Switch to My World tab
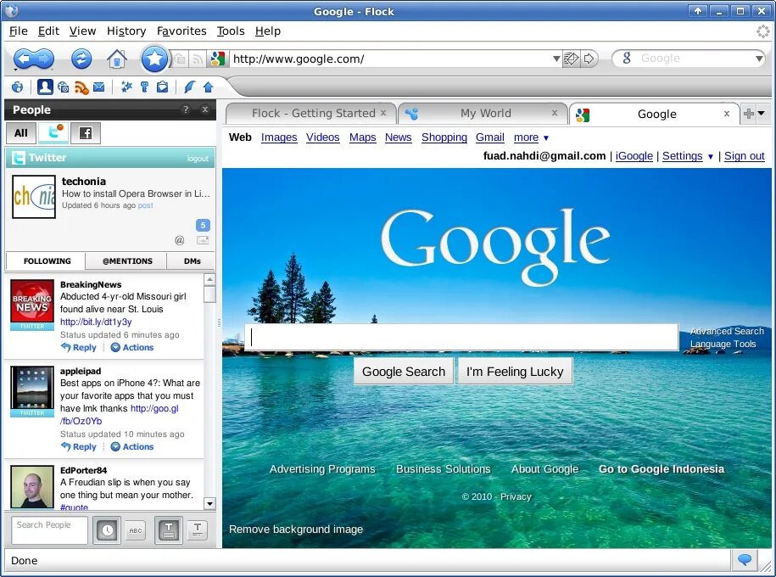This screenshot has height=577, width=776. (x=482, y=114)
